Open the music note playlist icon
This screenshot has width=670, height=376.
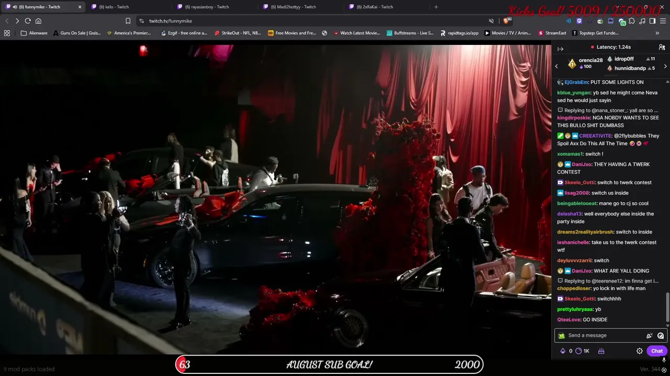point(642,21)
